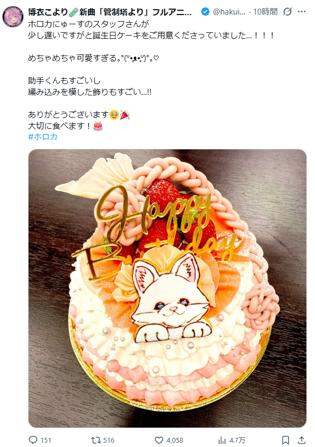This screenshot has width=315, height=447.
Task: Open 博衣こより's profile avatar
Action: tap(13, 16)
